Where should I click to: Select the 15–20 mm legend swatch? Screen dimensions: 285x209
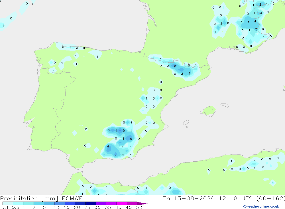tap(70, 203)
